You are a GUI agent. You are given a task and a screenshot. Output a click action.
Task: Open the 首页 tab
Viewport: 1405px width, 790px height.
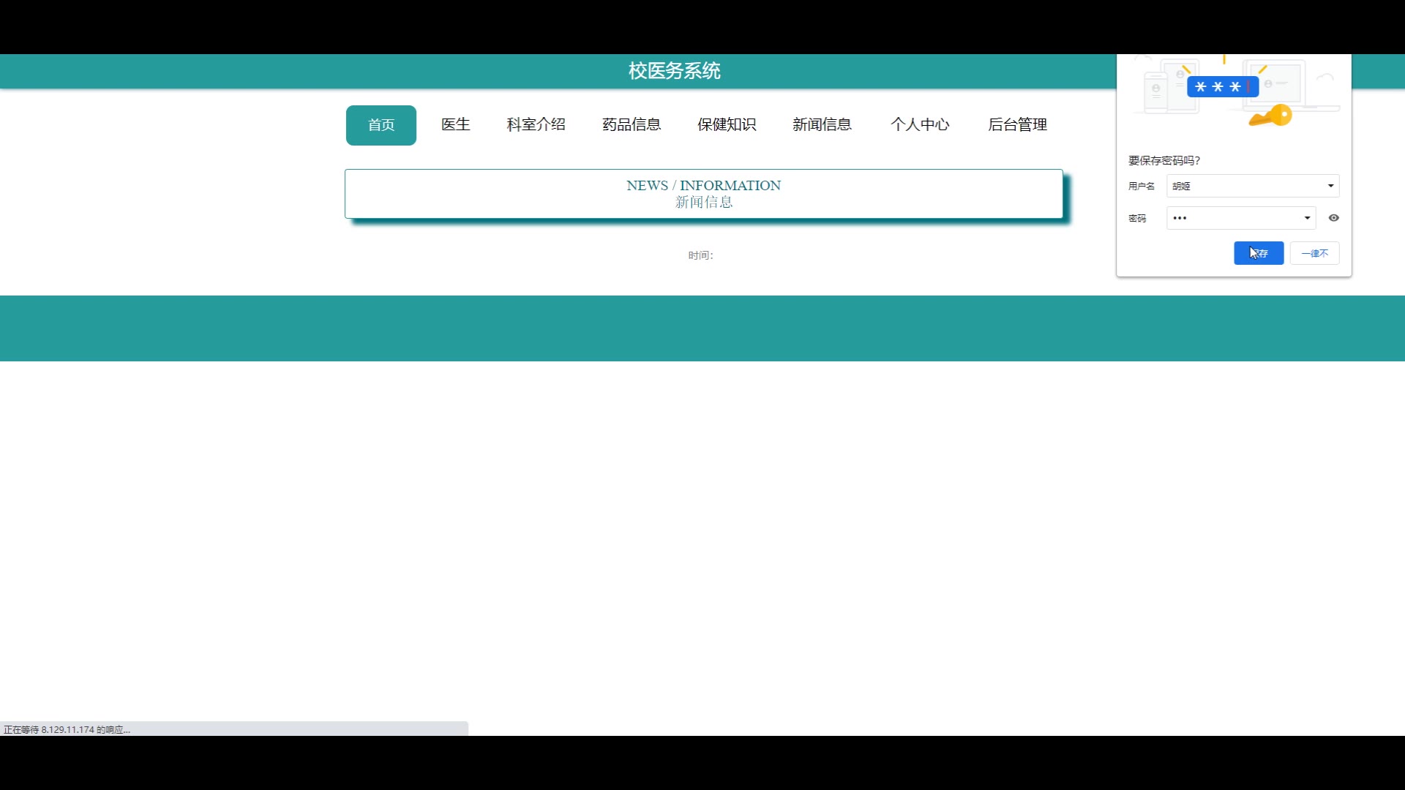pyautogui.click(x=381, y=125)
